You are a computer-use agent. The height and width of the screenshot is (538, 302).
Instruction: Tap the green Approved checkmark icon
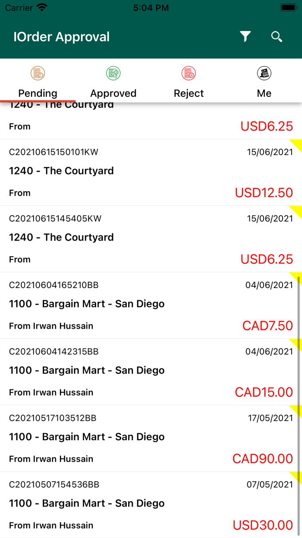point(113,73)
